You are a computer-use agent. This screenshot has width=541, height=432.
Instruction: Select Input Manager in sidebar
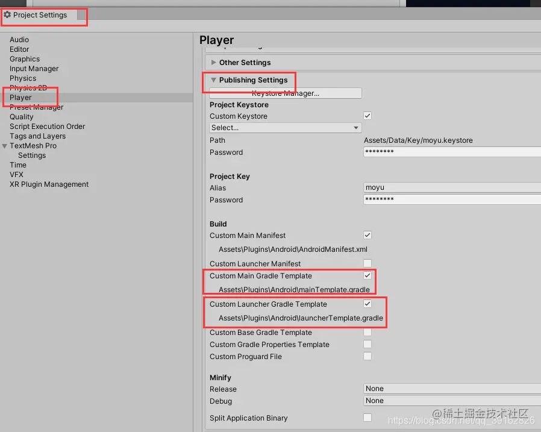34,69
